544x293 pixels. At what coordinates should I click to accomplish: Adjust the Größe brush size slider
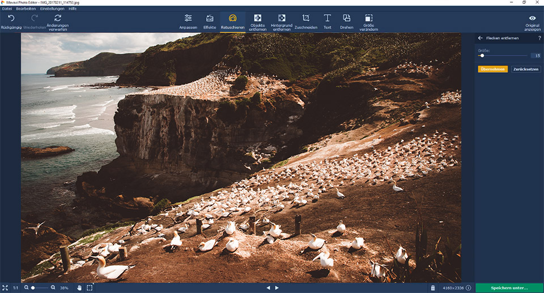tap(503, 55)
